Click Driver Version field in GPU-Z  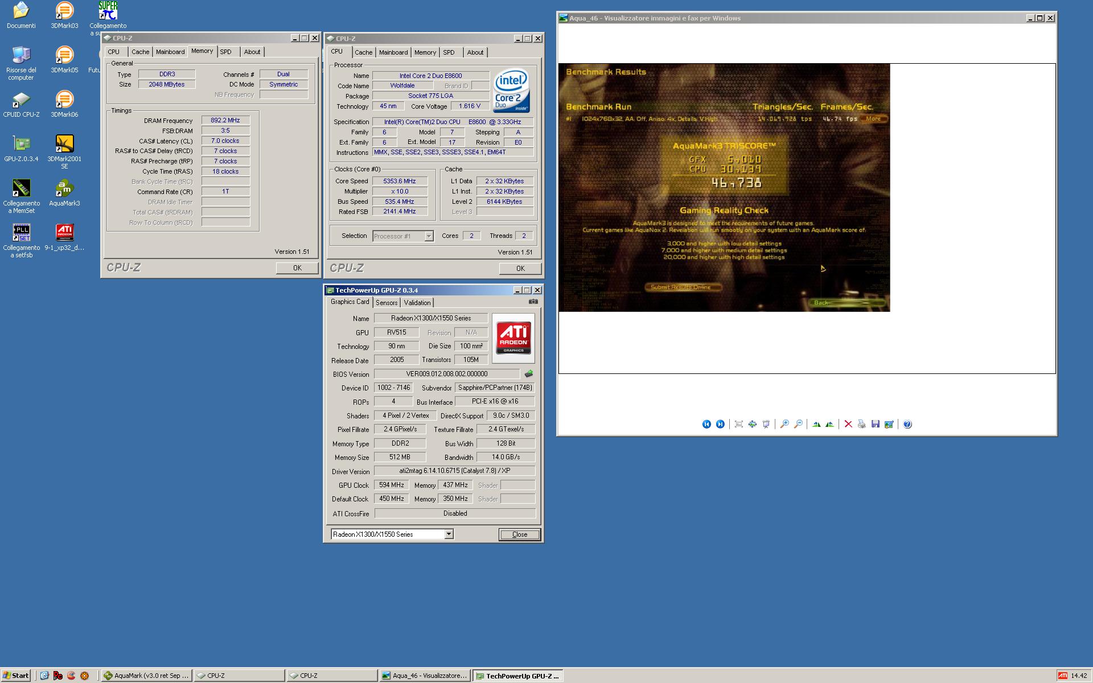(454, 471)
